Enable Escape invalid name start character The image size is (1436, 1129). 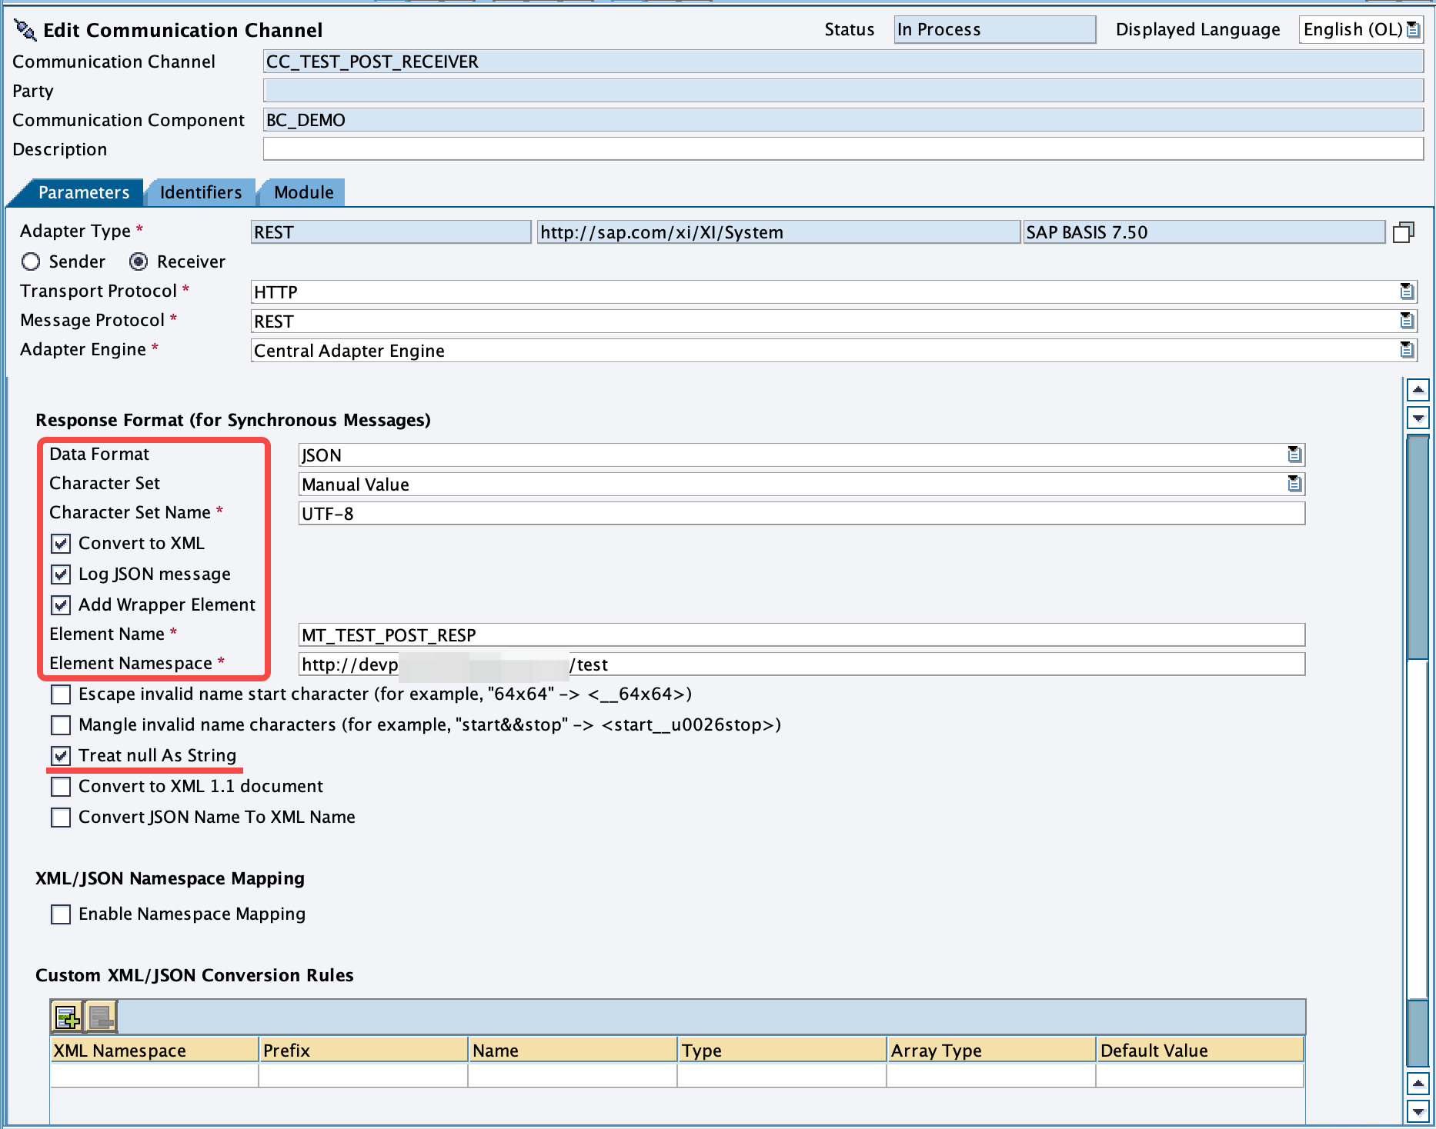(x=61, y=694)
